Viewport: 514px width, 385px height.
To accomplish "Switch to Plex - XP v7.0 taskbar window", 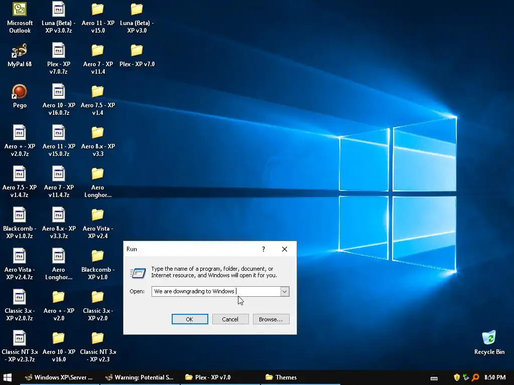I will [x=220, y=377].
